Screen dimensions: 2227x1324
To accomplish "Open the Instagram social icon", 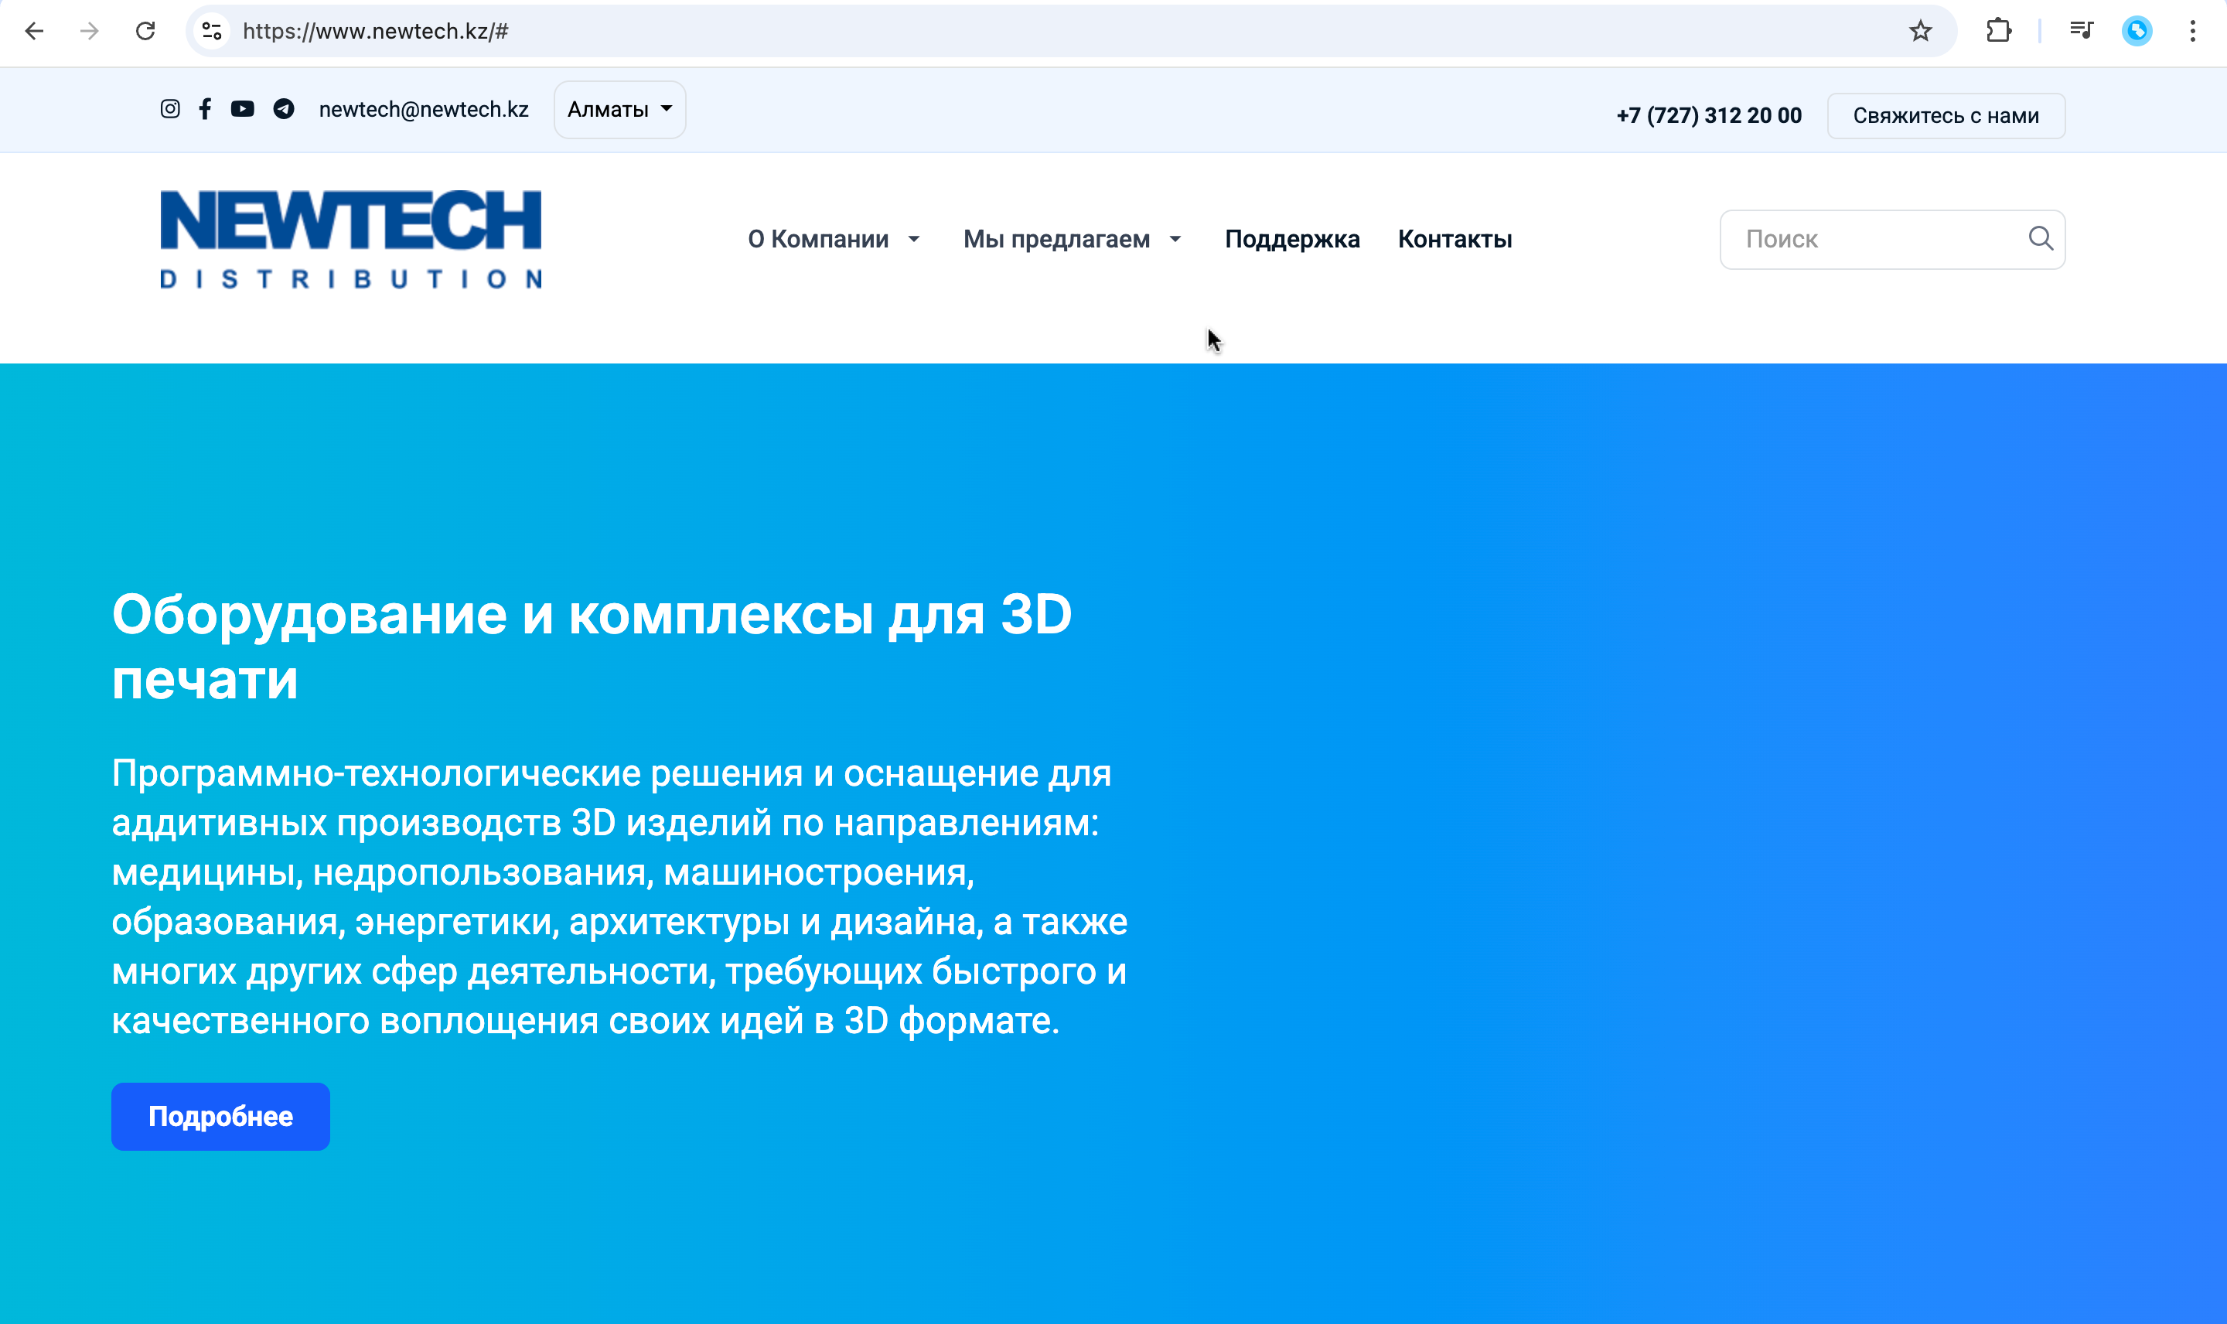I will point(170,109).
